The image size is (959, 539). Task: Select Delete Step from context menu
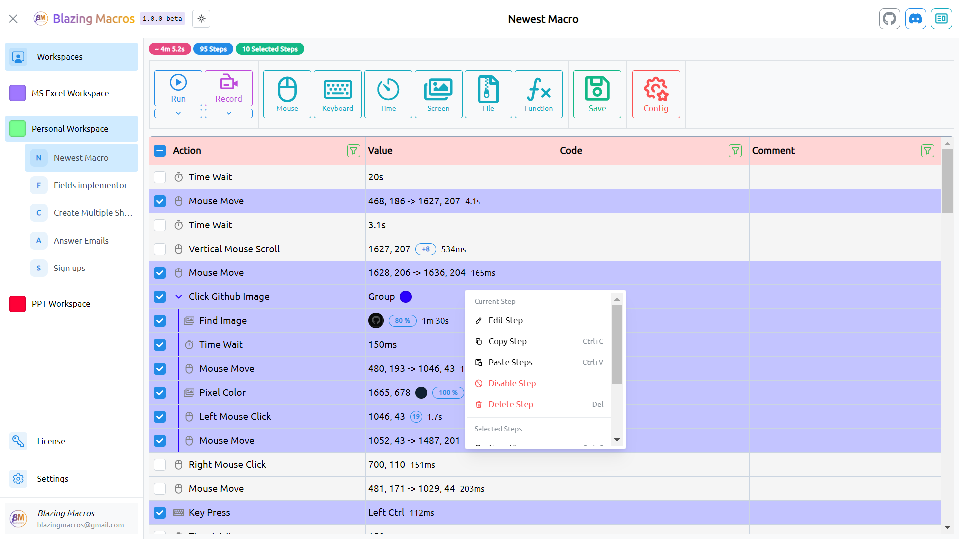pos(510,404)
